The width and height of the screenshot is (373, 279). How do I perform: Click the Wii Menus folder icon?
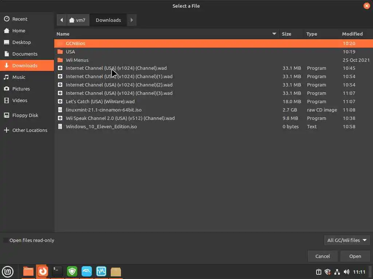tap(60, 60)
